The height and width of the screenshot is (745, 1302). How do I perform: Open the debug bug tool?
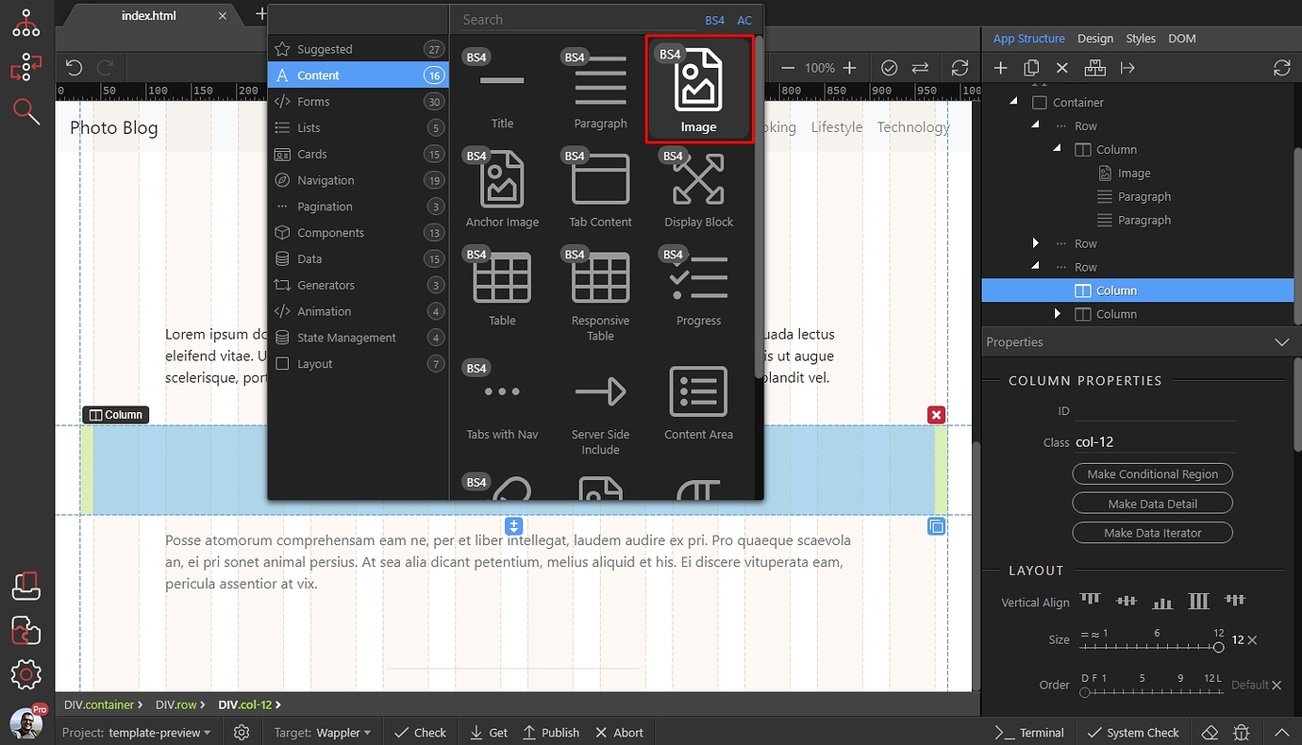tap(1242, 731)
